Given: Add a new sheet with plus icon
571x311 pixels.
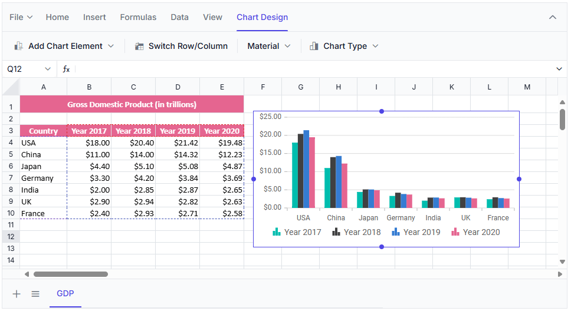Looking at the screenshot, I should (17, 293).
